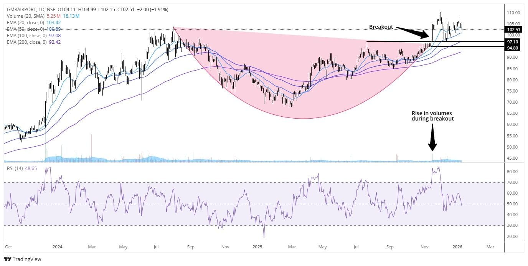Click the 110.00 mark on price axis

tap(513, 13)
